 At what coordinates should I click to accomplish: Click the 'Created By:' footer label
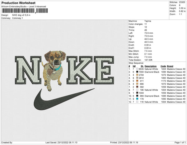point(7,142)
